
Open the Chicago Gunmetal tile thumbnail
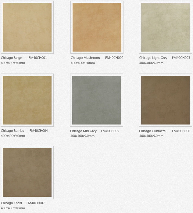166,100
